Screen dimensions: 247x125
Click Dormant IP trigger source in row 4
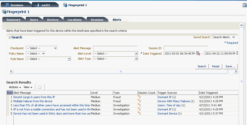[x=164, y=109]
